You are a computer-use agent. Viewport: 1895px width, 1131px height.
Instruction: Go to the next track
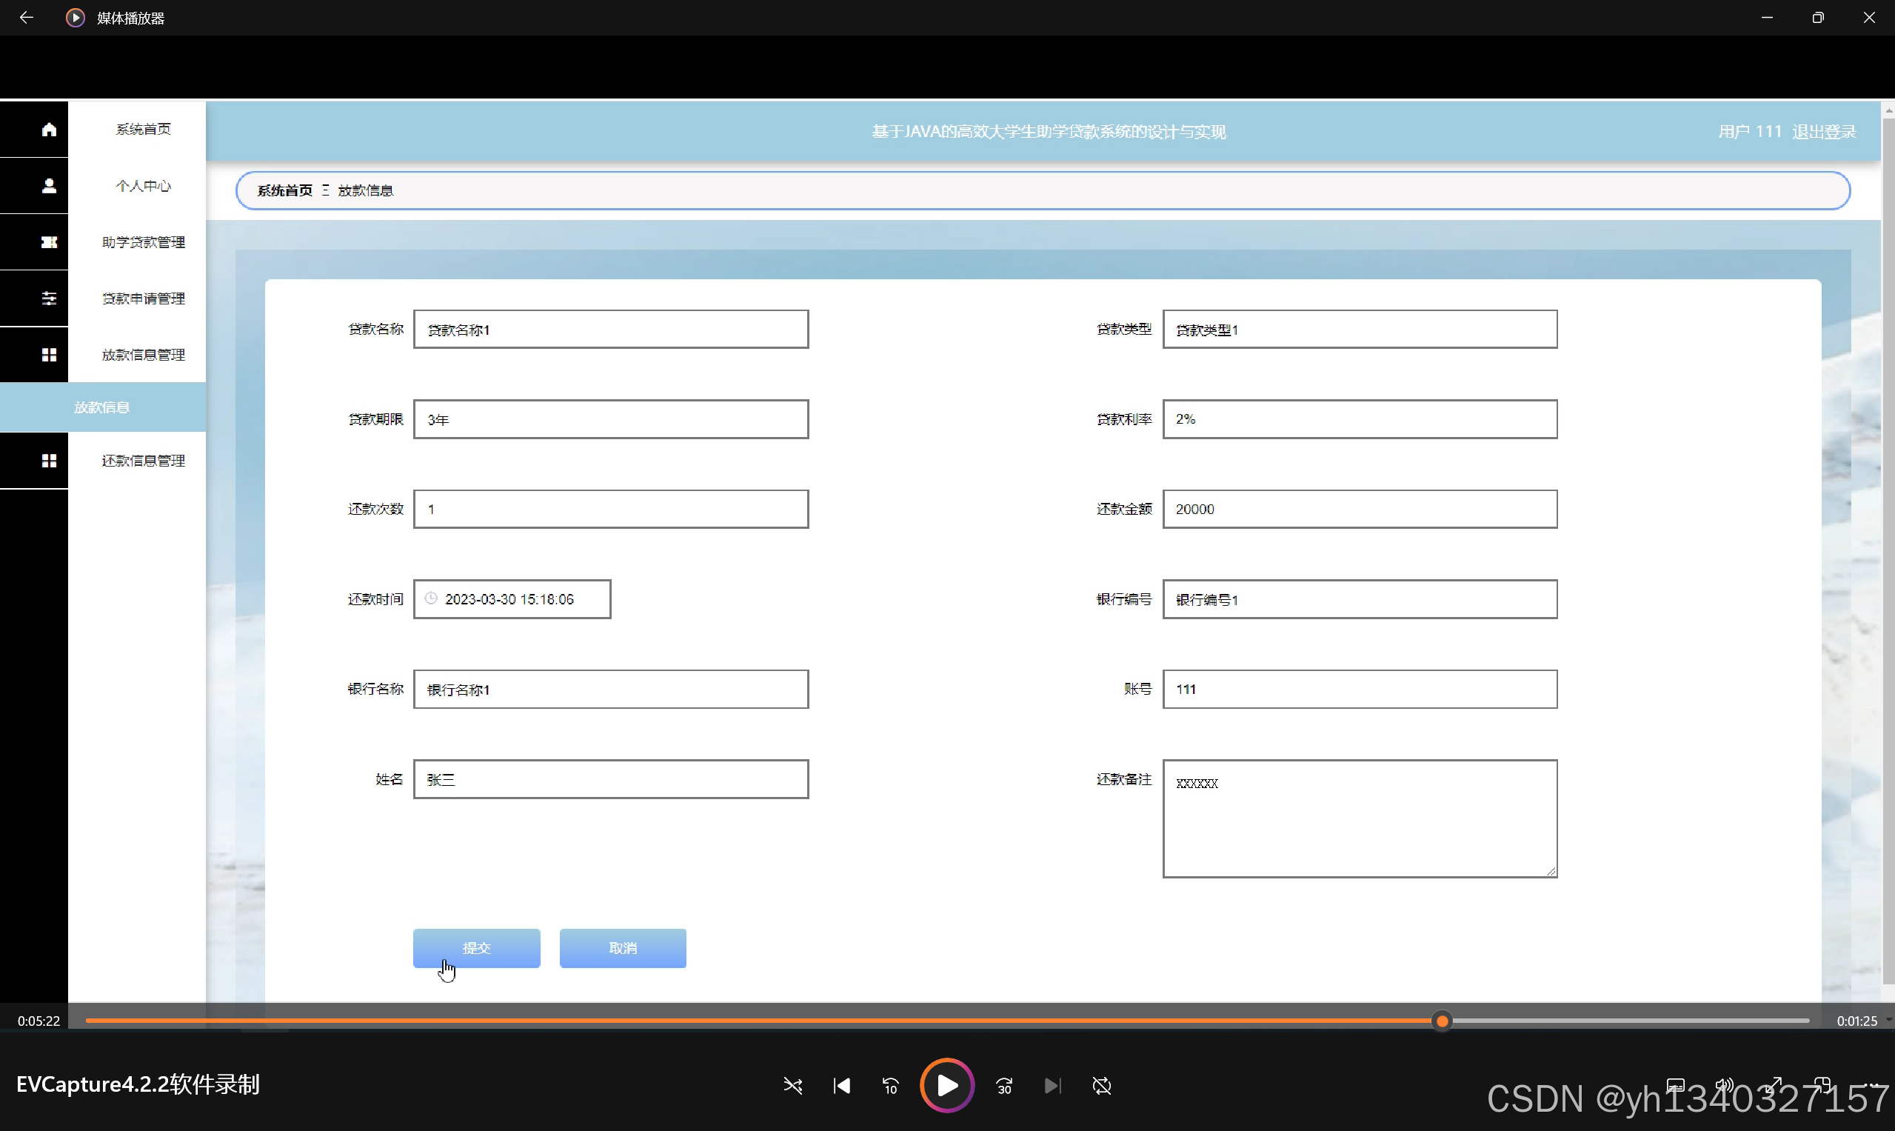pyautogui.click(x=1052, y=1085)
